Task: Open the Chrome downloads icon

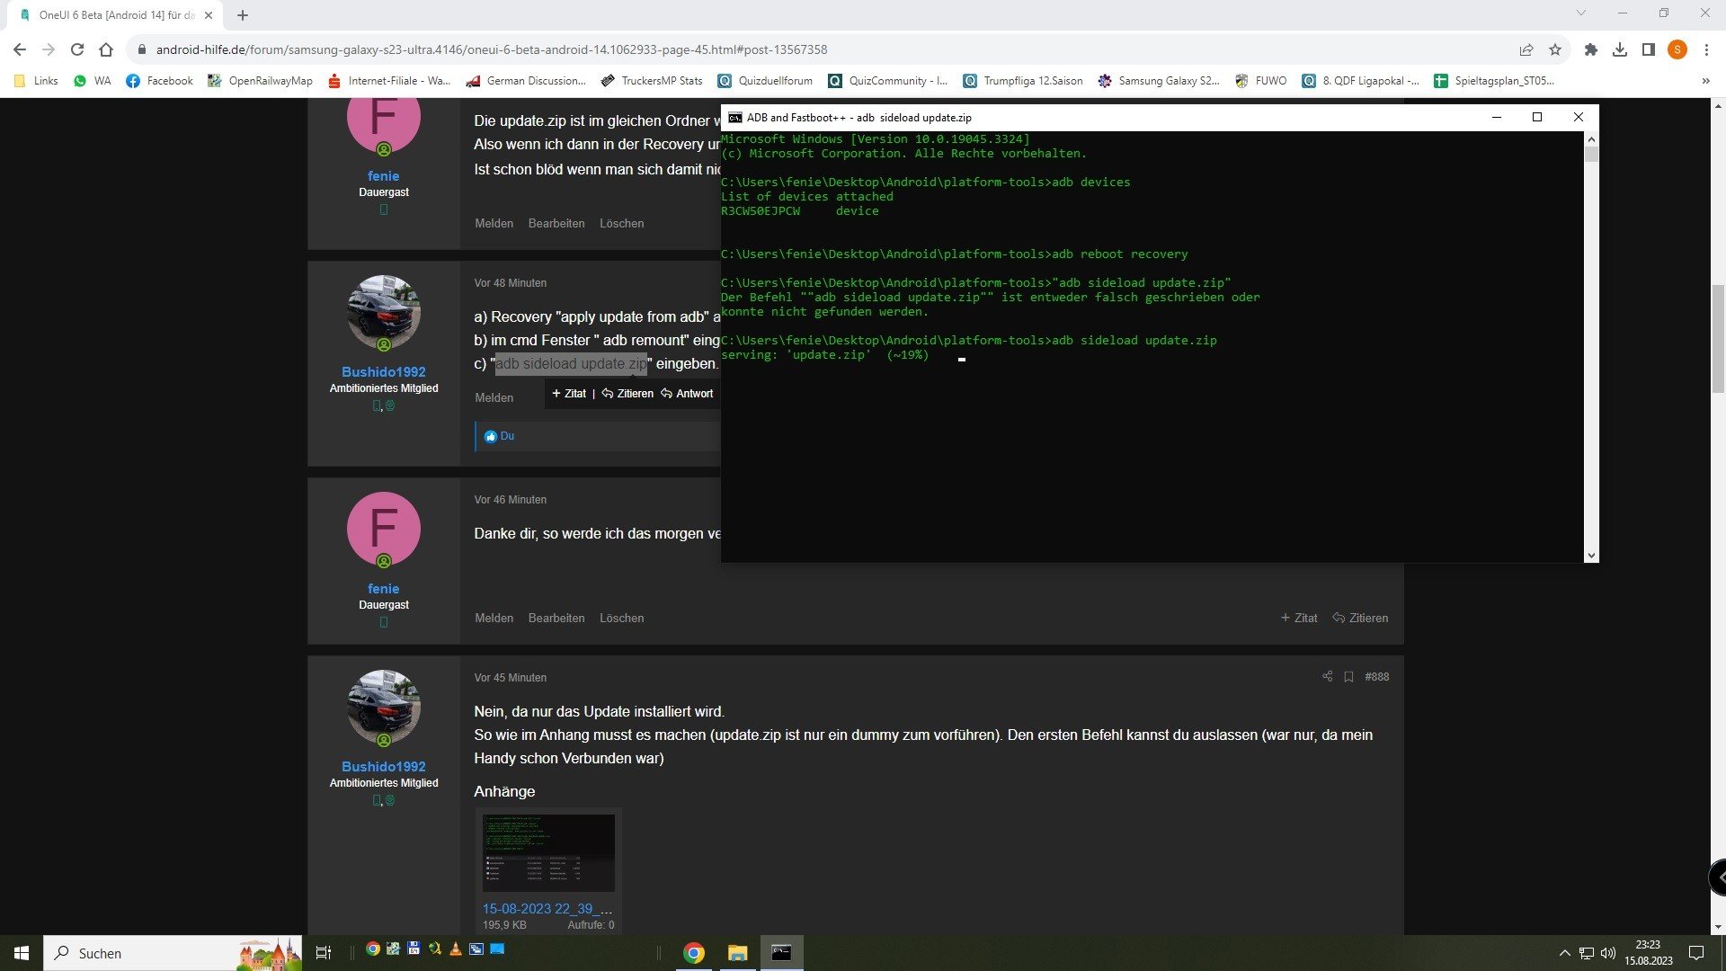Action: pyautogui.click(x=1619, y=49)
